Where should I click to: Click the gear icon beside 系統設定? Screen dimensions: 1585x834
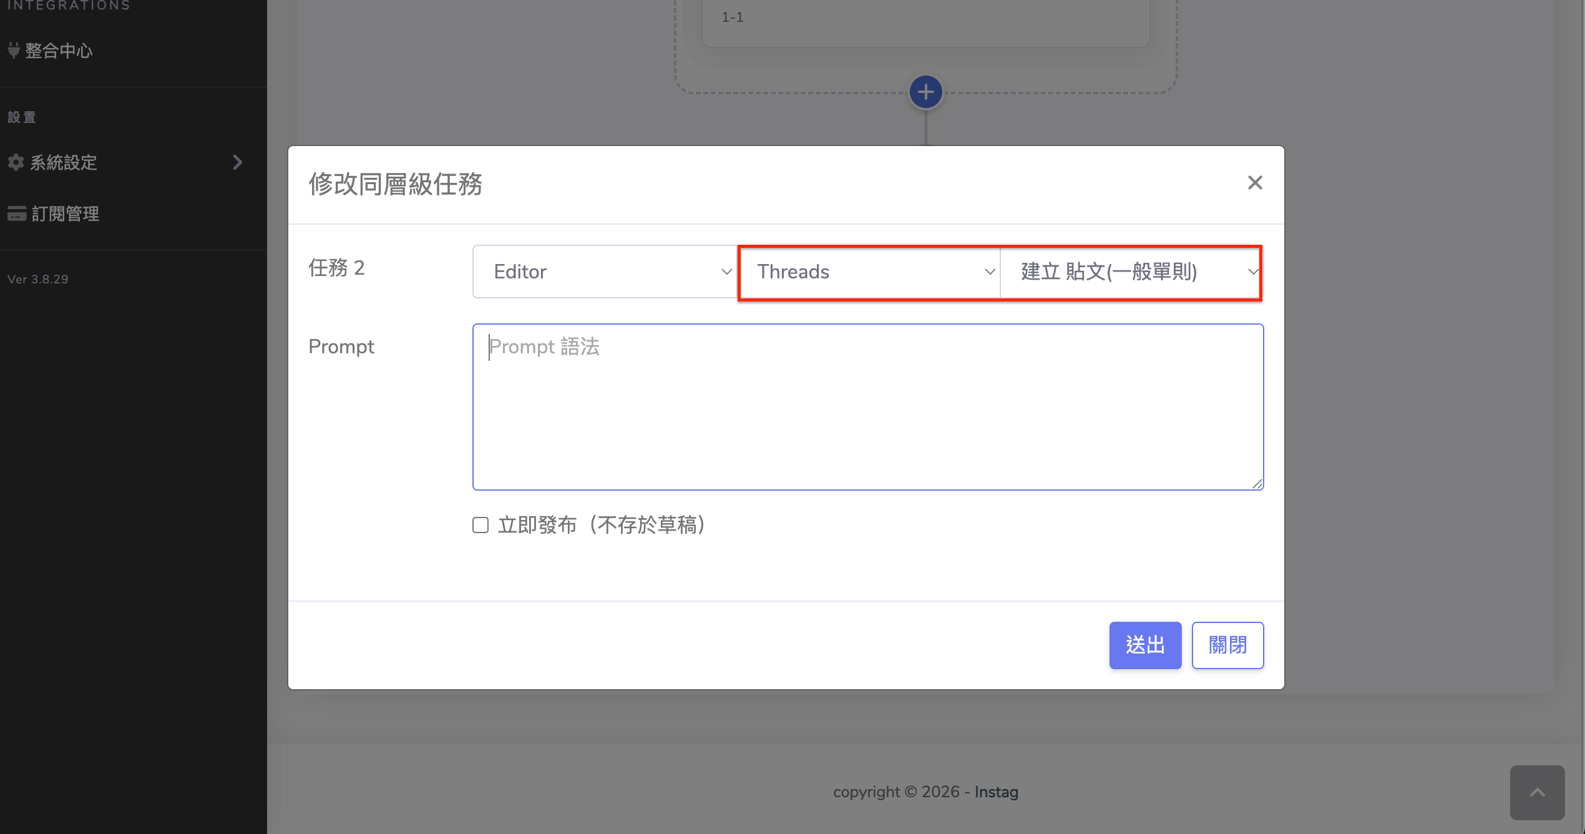coord(16,162)
